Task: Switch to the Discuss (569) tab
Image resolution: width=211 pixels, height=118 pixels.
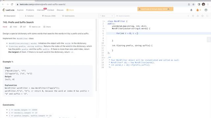Action: pos(49,16)
